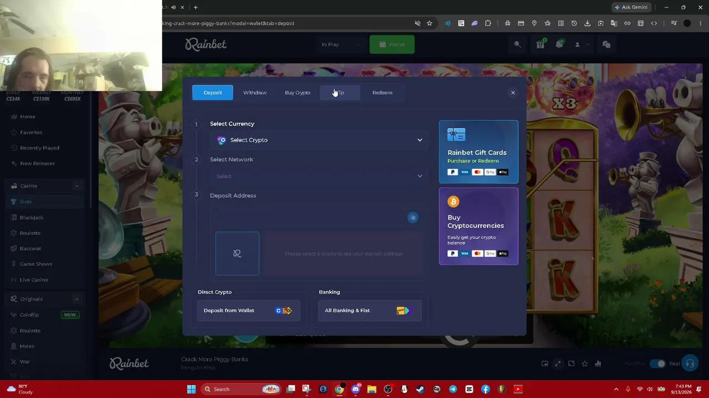The height and width of the screenshot is (398, 709).
Task: Open Telegram from the taskbar
Action: (x=453, y=389)
